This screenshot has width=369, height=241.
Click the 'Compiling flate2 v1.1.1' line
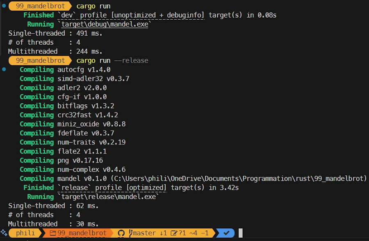click(63, 151)
